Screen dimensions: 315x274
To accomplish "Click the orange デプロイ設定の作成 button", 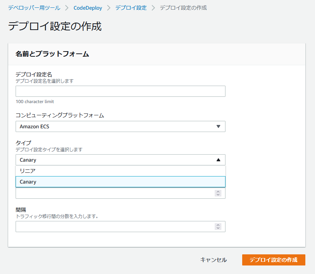I will tap(274, 260).
